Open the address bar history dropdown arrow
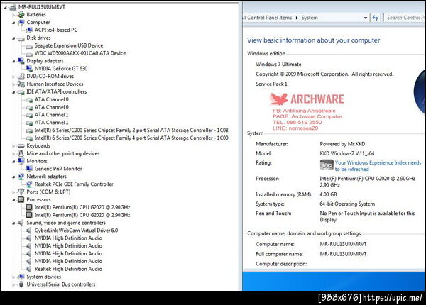 click(366, 18)
